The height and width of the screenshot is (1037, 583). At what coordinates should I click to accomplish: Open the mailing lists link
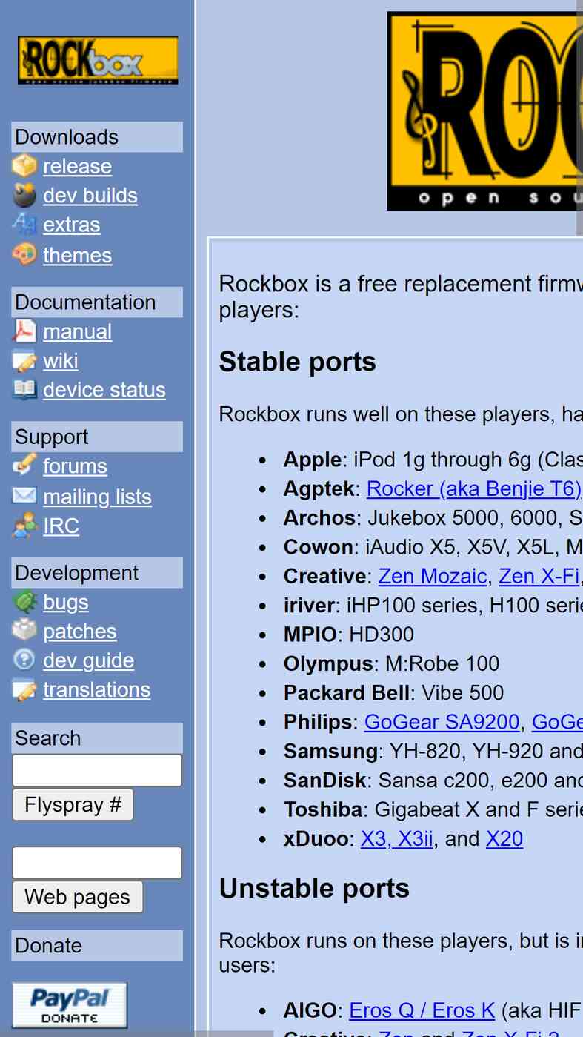97,496
